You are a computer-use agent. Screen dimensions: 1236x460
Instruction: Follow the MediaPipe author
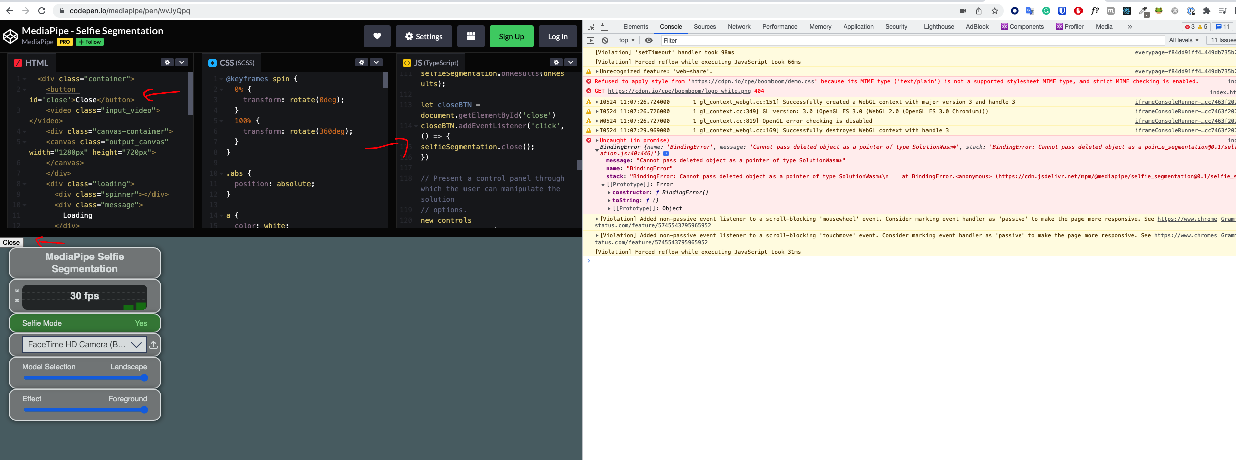90,42
